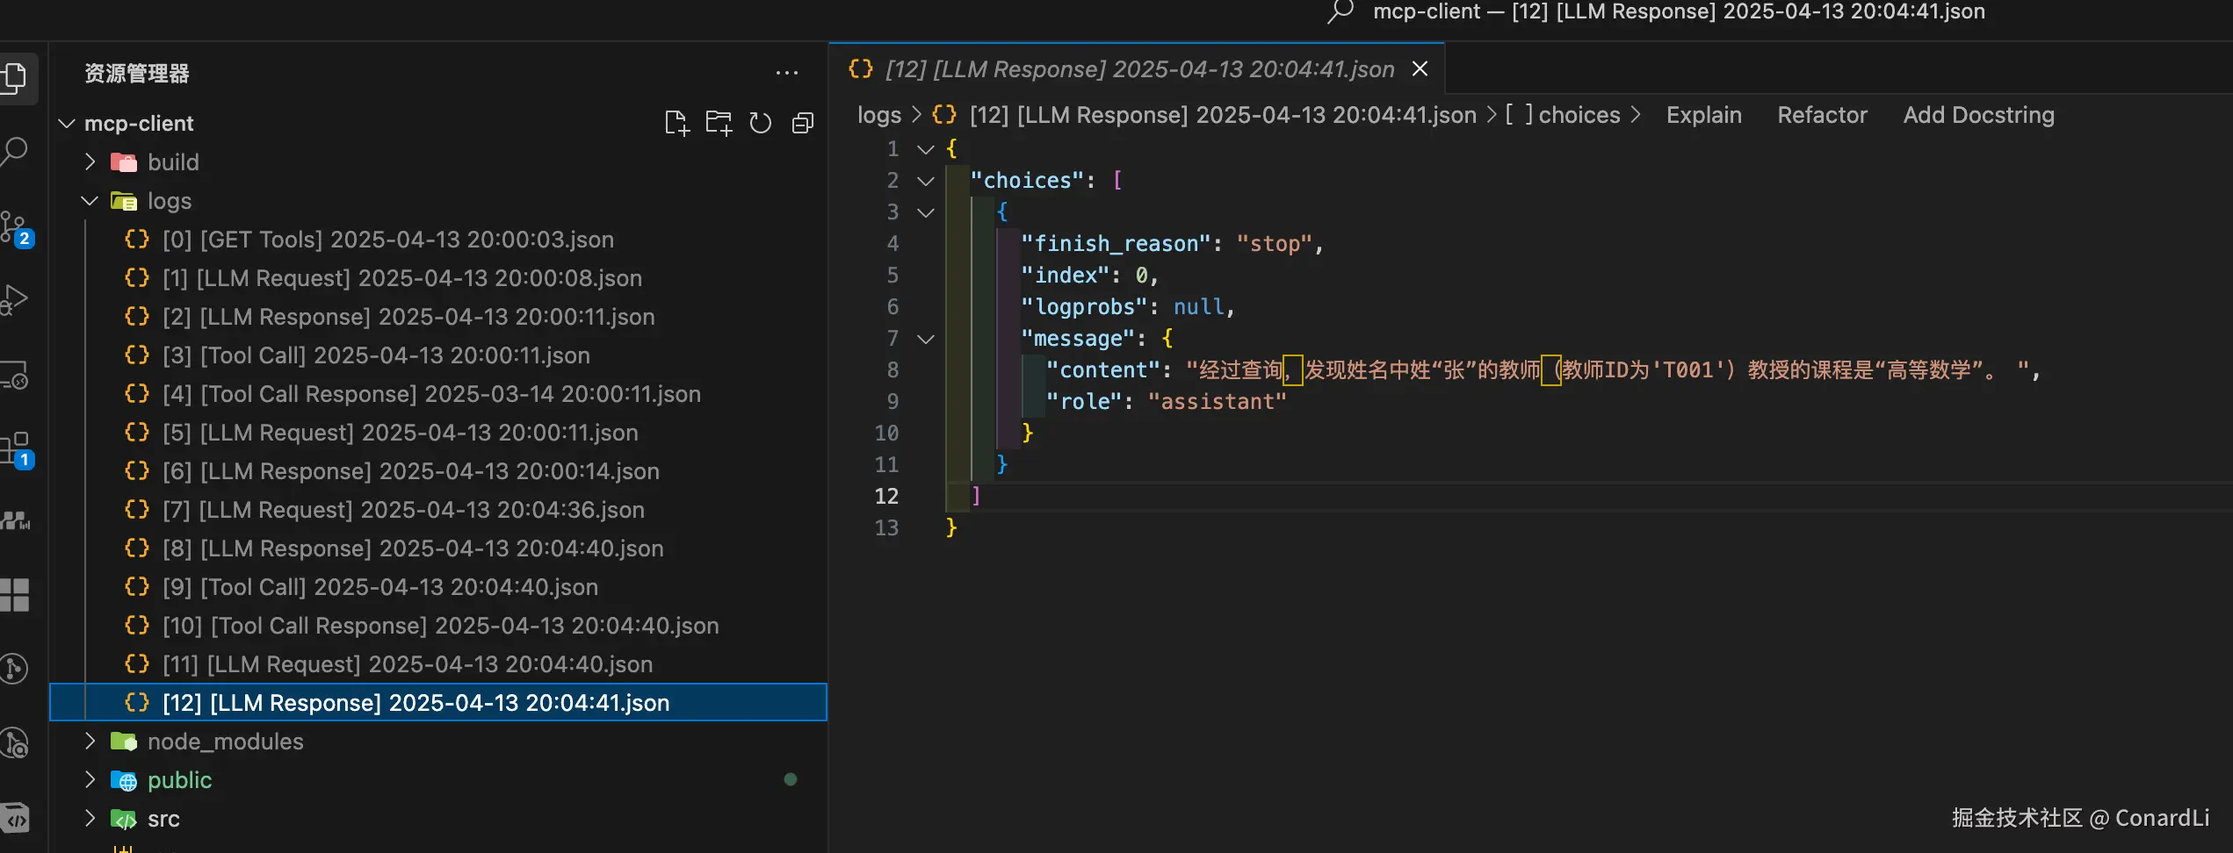Collapse all folders in explorer
This screenshot has width=2233, height=853.
pyautogui.click(x=803, y=124)
